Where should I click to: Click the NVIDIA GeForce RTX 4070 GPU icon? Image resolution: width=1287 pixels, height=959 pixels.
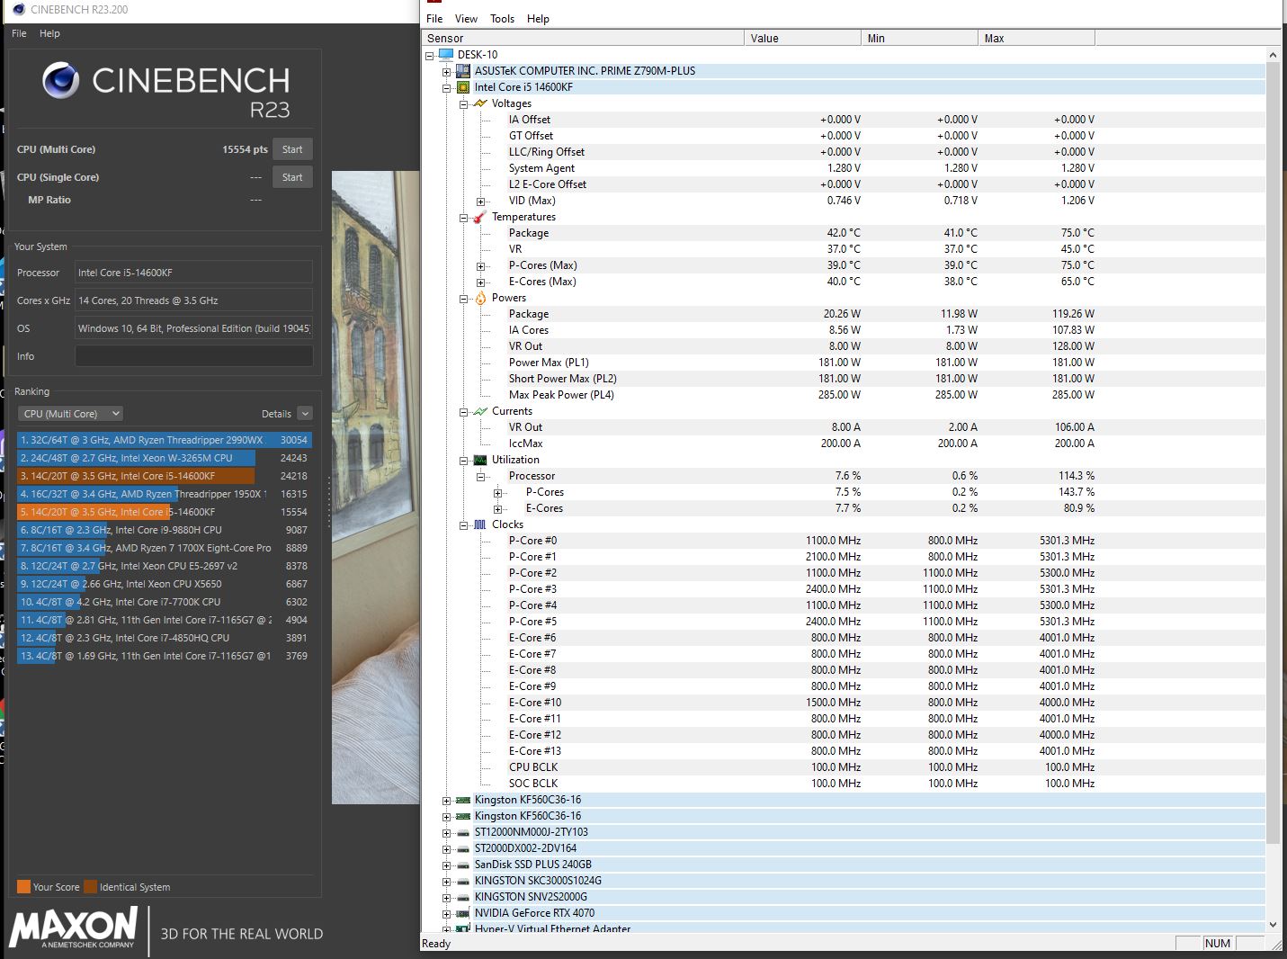coord(463,913)
